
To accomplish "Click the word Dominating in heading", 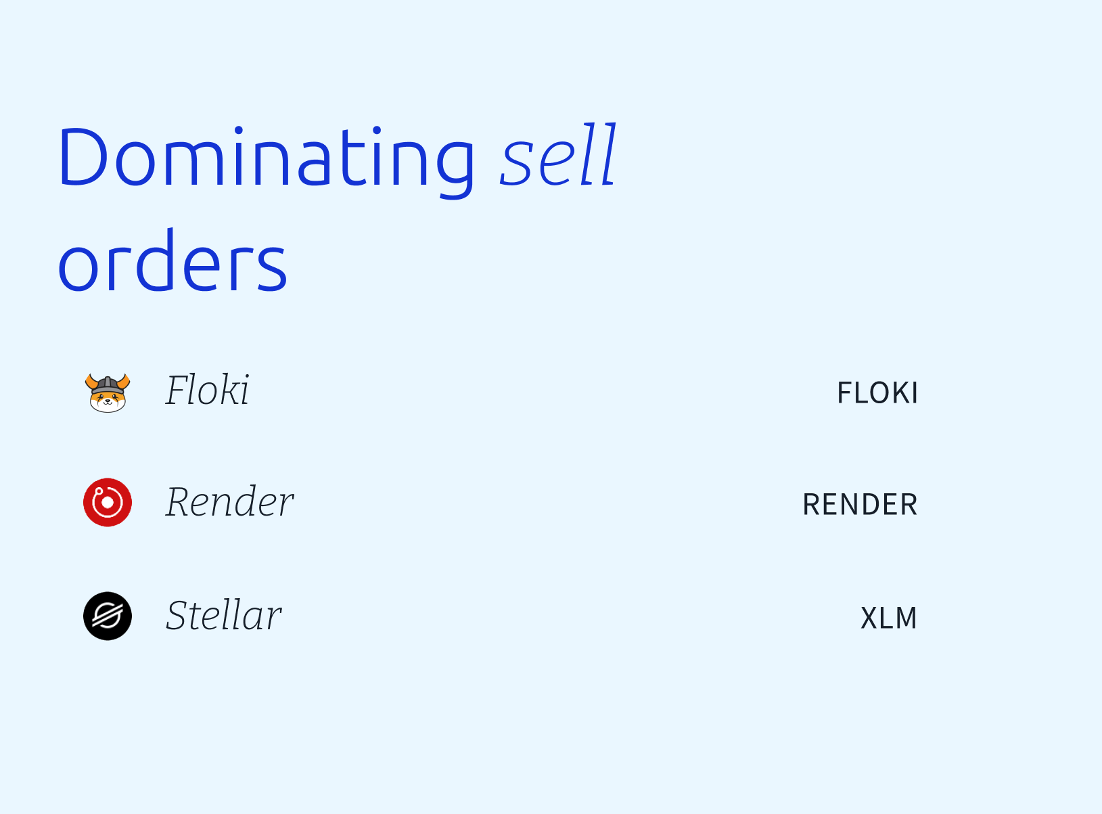I will [267, 160].
